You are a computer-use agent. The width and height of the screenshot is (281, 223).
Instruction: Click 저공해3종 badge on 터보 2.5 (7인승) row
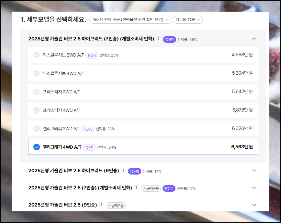[x=151, y=188]
